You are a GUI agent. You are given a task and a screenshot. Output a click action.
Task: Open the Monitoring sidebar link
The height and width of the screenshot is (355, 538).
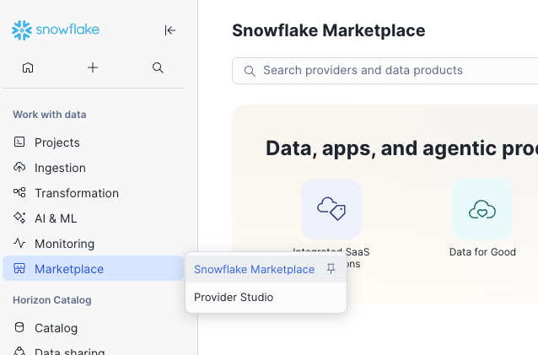(x=64, y=244)
